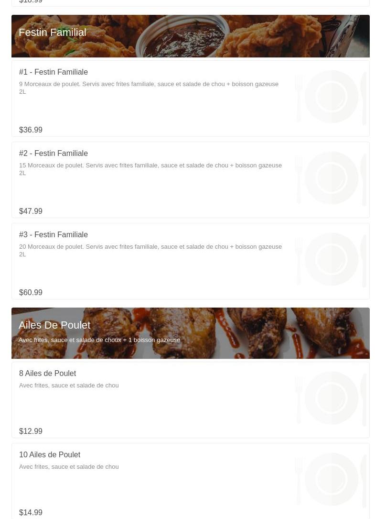Click placeholder plate icon for #2 Festin Familiale
The height and width of the screenshot is (519, 375).
(331, 178)
